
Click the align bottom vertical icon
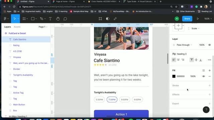(201, 60)
